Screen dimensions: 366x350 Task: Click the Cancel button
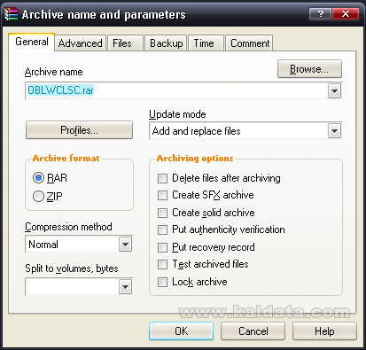tap(253, 331)
